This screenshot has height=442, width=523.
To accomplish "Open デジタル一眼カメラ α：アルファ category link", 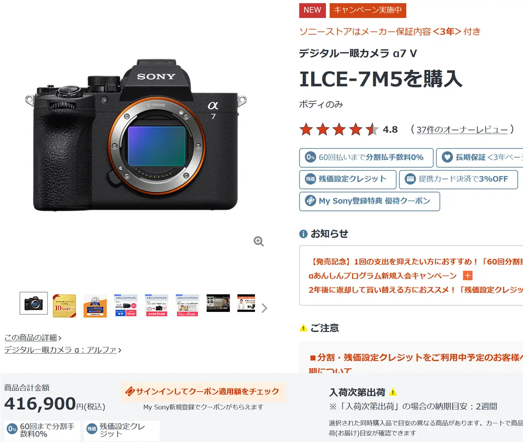I will 63,350.
